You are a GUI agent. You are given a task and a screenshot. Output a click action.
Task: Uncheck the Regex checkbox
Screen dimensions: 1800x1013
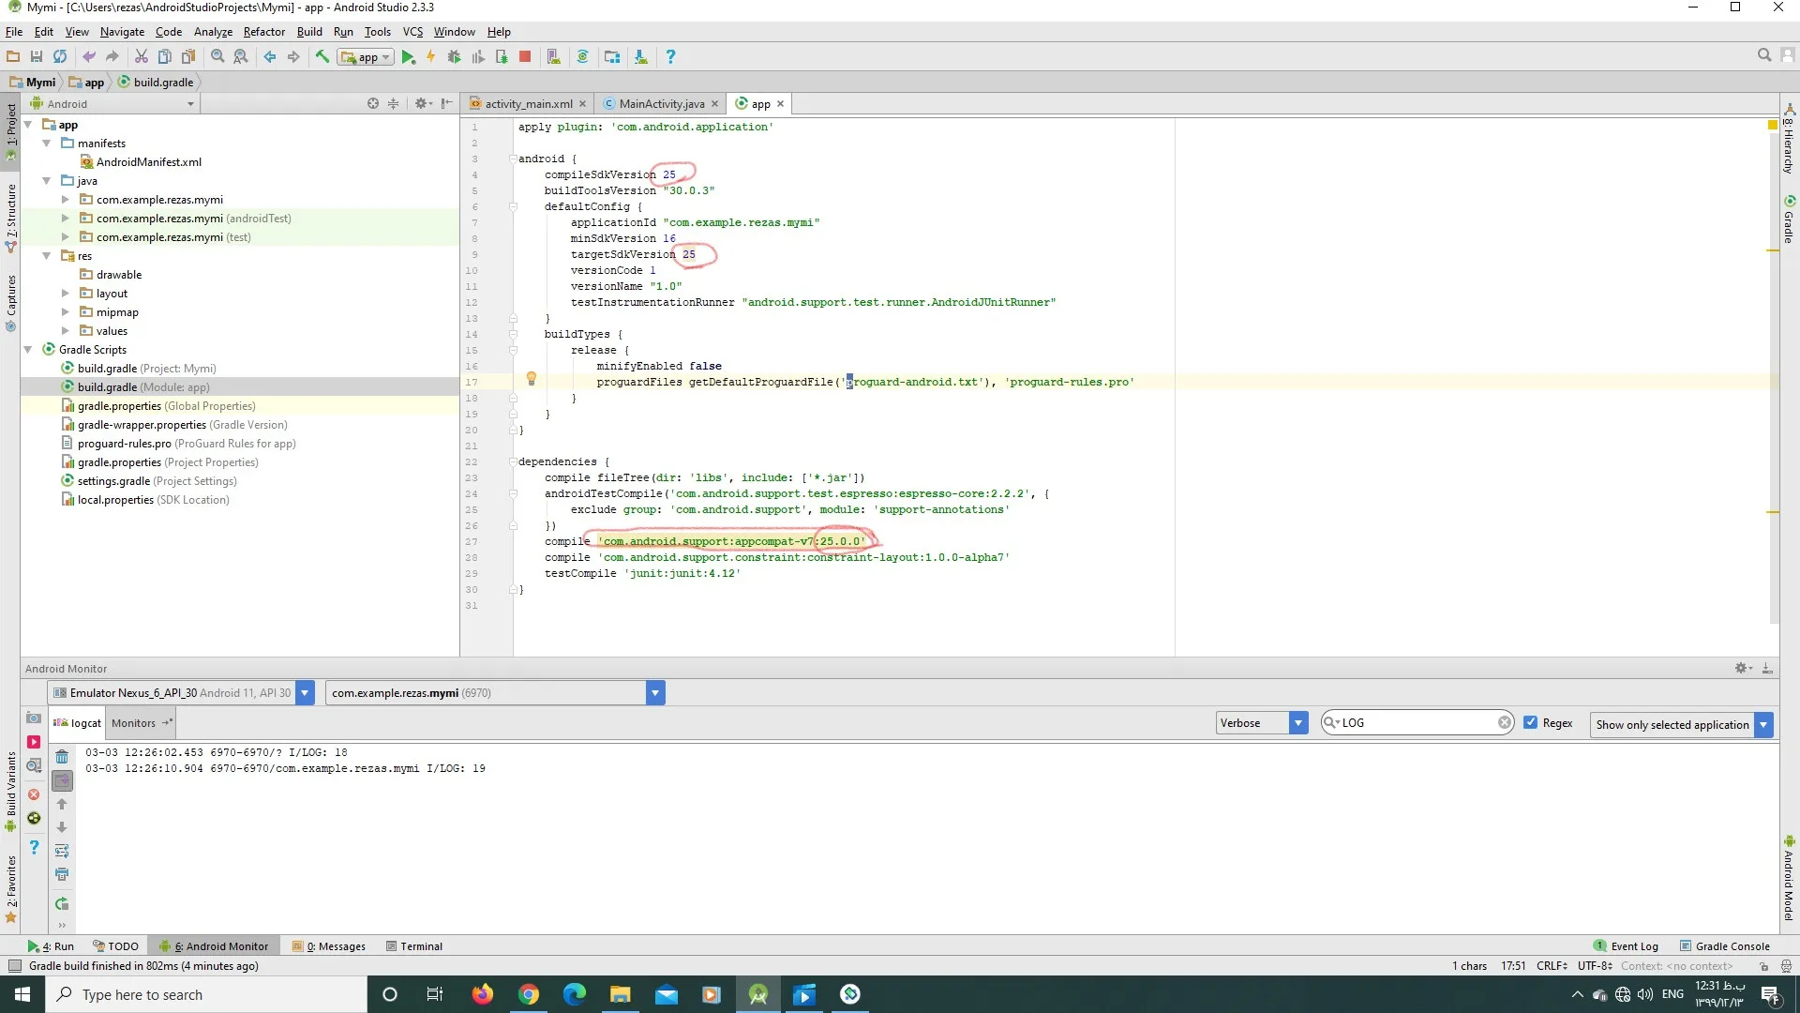[x=1531, y=722]
